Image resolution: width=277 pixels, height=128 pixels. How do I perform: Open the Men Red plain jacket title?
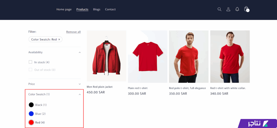(x=100, y=87)
